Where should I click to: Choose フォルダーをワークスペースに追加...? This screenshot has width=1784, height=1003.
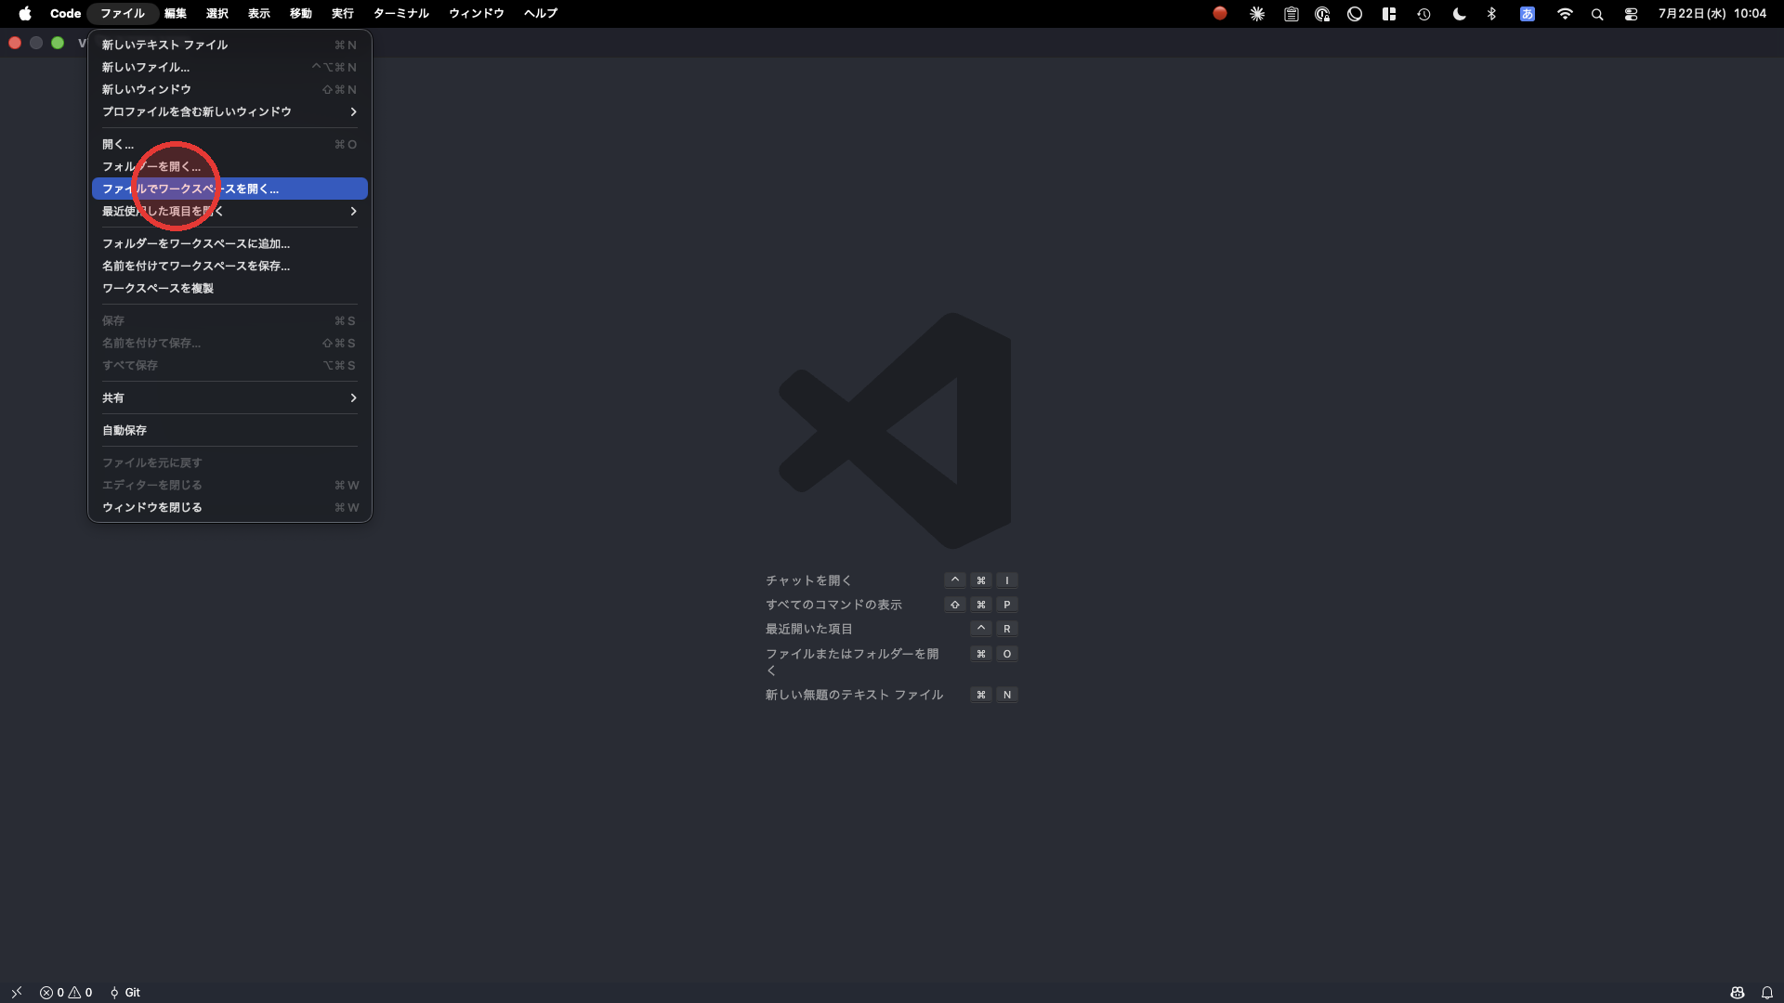[230, 243]
